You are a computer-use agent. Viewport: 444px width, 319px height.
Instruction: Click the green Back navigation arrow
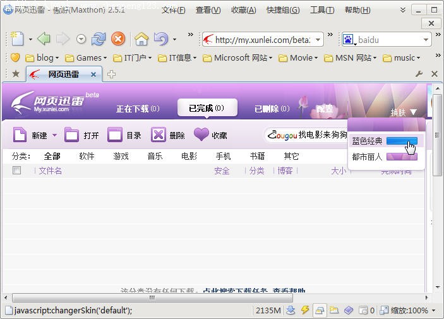pyautogui.click(x=44, y=39)
